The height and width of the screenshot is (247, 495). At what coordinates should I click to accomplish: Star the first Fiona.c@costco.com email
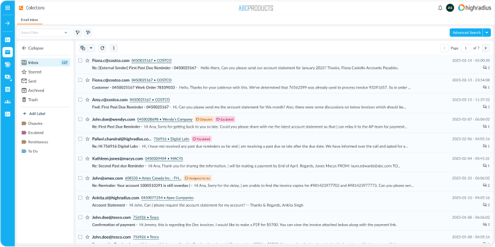87,60
